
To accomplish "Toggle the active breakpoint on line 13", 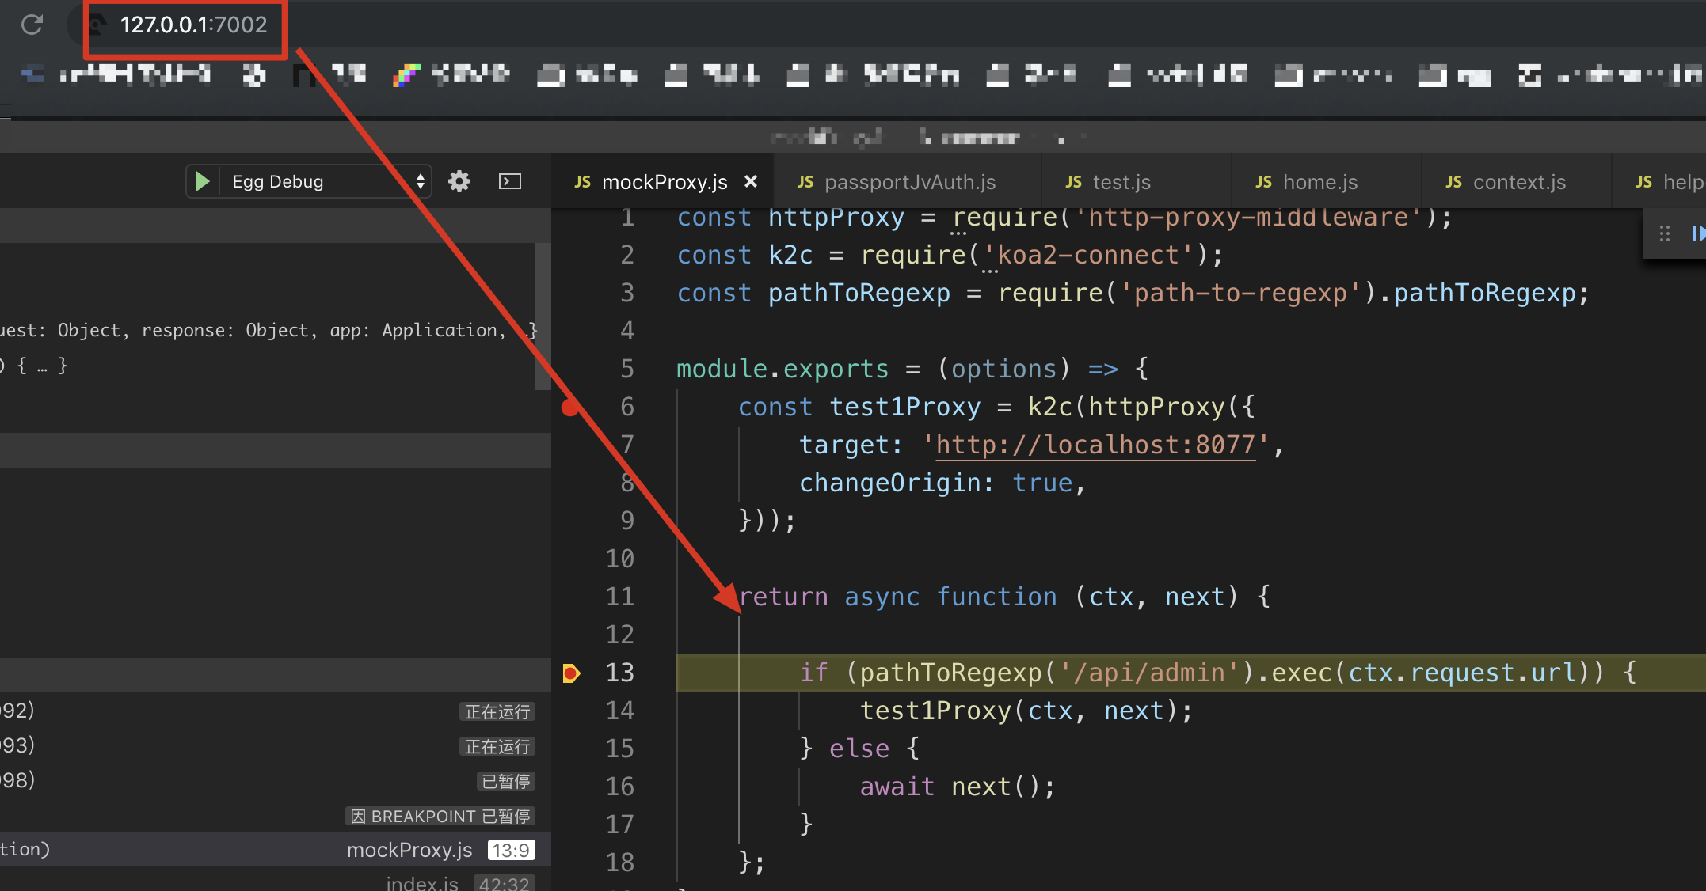I will 570,673.
